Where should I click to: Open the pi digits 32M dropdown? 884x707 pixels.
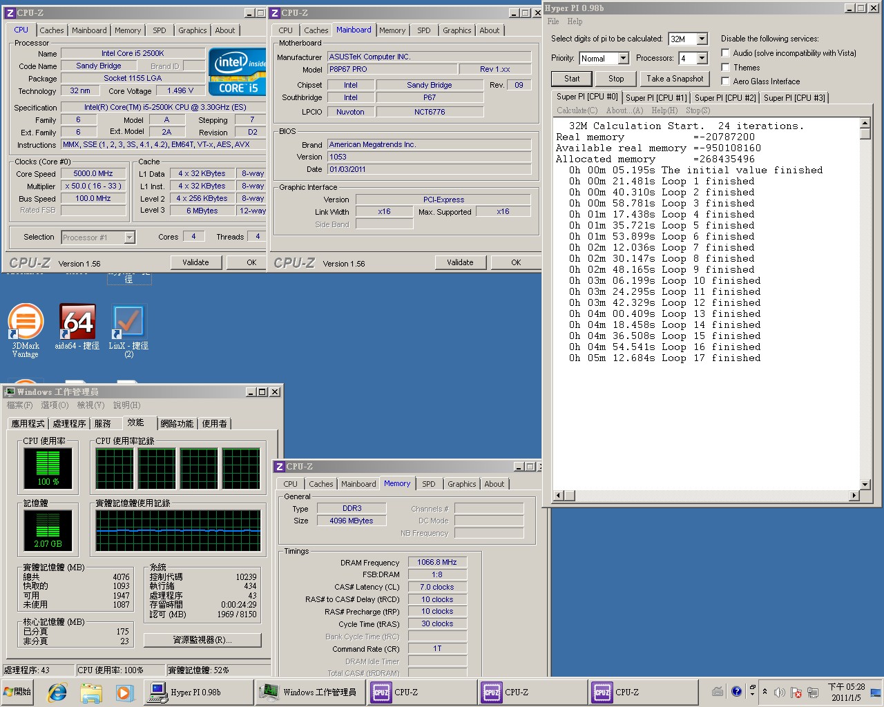(x=702, y=39)
